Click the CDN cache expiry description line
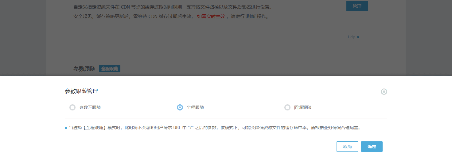 point(173,7)
